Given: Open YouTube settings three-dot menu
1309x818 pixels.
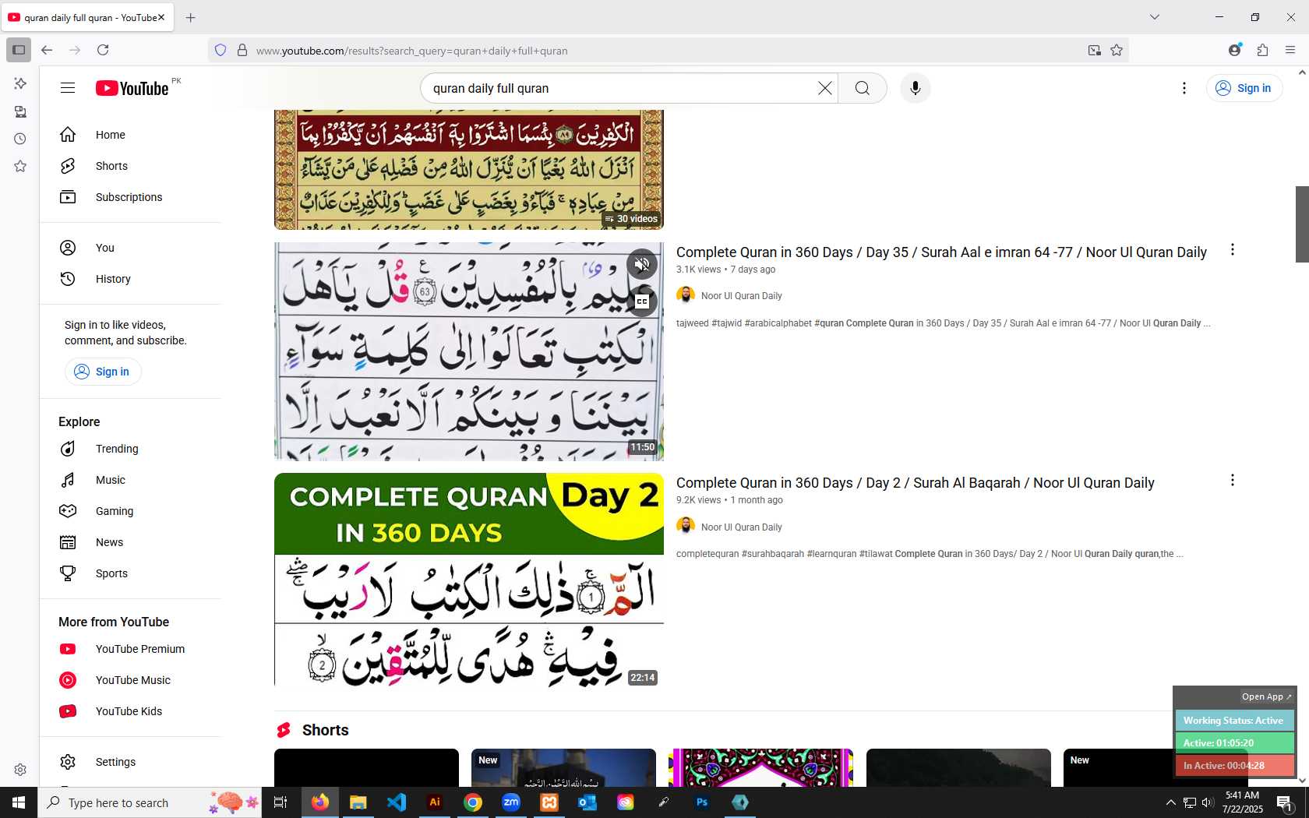Looking at the screenshot, I should [x=1184, y=88].
